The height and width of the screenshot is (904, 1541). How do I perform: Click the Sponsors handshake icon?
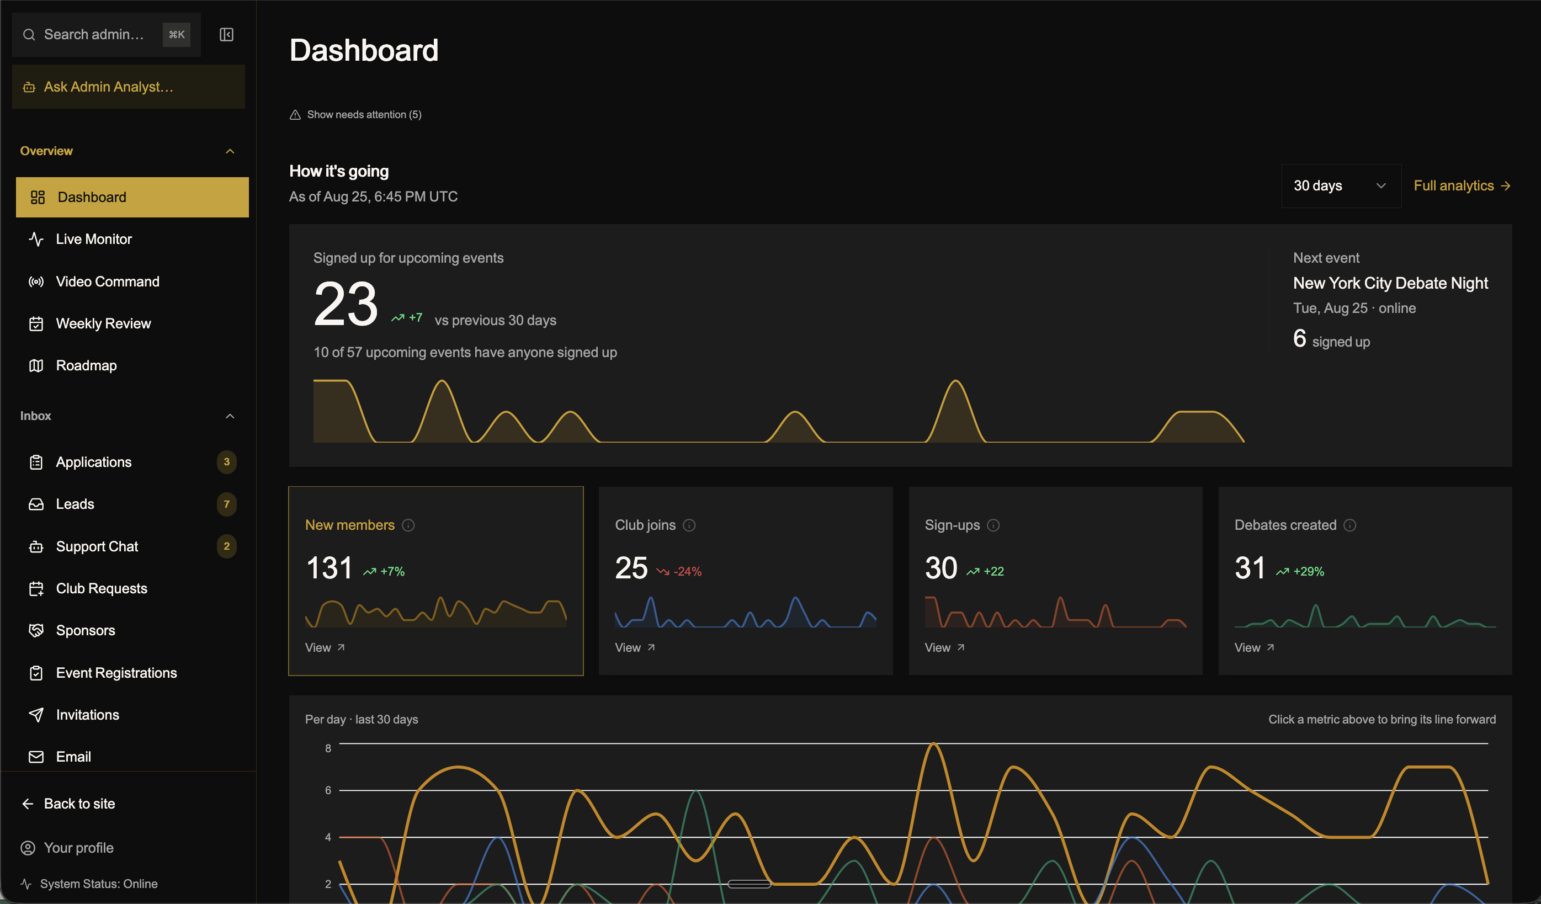coord(36,630)
